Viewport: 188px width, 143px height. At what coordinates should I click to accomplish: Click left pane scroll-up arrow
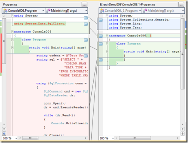(x=4, y=16)
